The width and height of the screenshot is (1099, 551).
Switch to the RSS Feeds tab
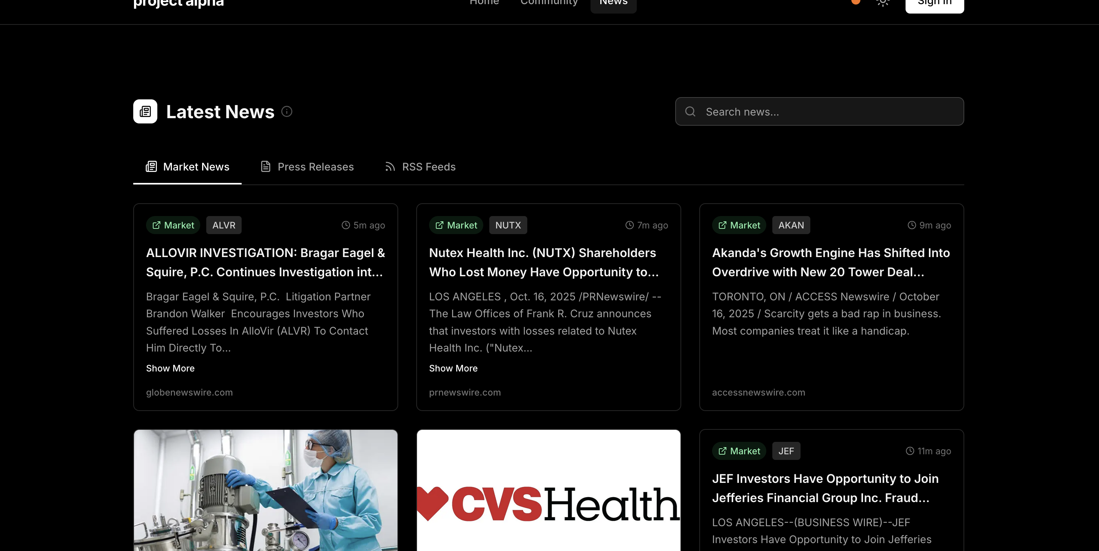coord(420,167)
